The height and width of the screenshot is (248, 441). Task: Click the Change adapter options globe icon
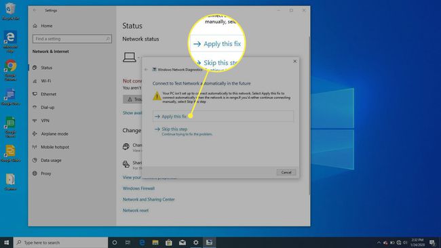click(126, 146)
